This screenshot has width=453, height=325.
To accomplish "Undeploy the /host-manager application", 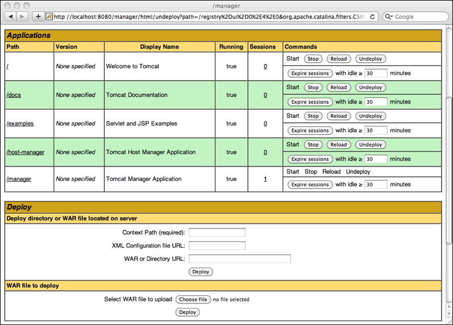I will tap(371, 145).
